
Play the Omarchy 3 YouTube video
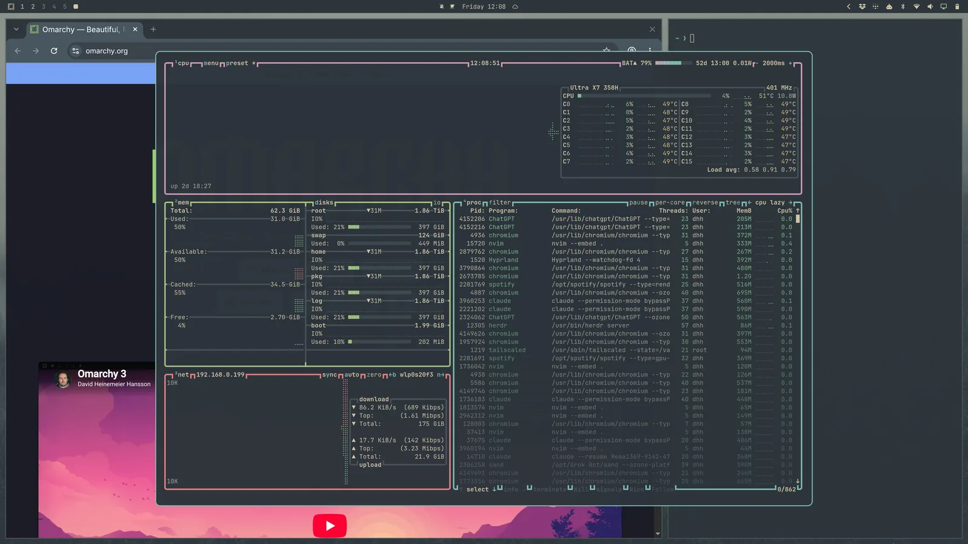pyautogui.click(x=330, y=525)
